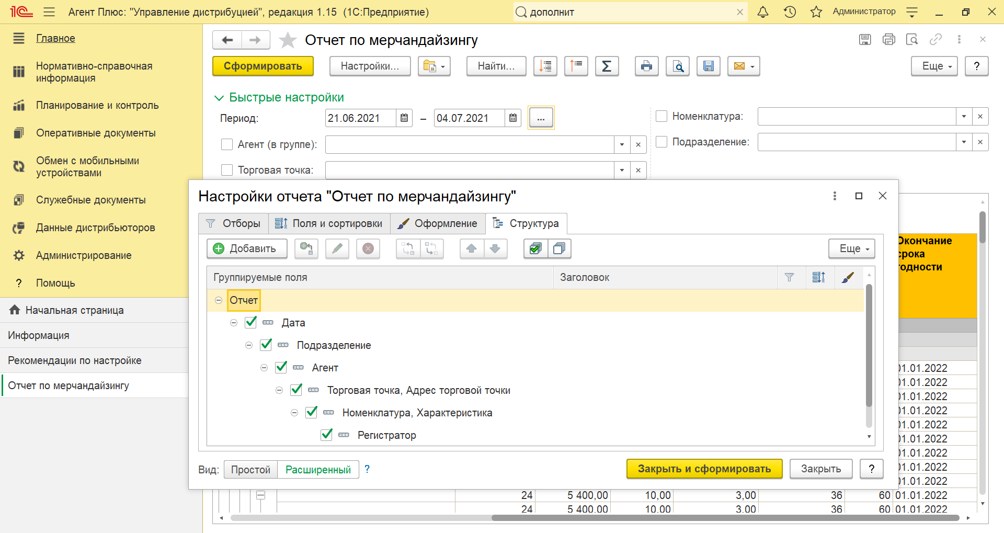Open Торговая точка dropdown list
Viewport: 1004px width, 533px height.
[622, 170]
